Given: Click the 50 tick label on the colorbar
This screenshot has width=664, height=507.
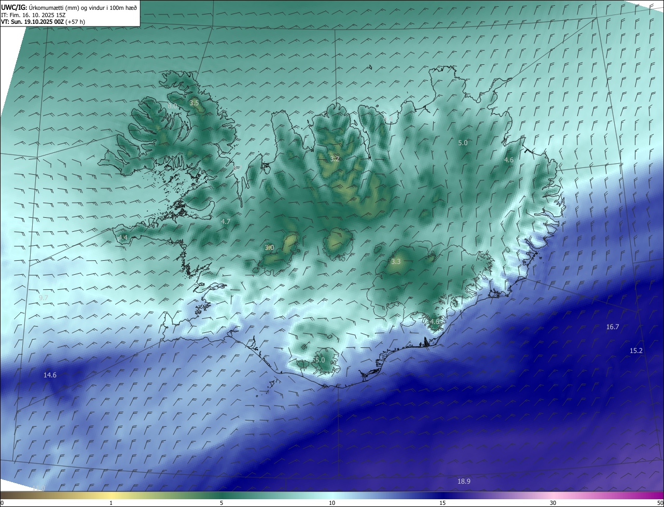Looking at the screenshot, I should pyautogui.click(x=660, y=503).
